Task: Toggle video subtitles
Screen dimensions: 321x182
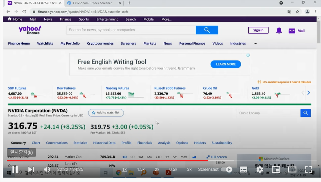Action: [x=244, y=169]
